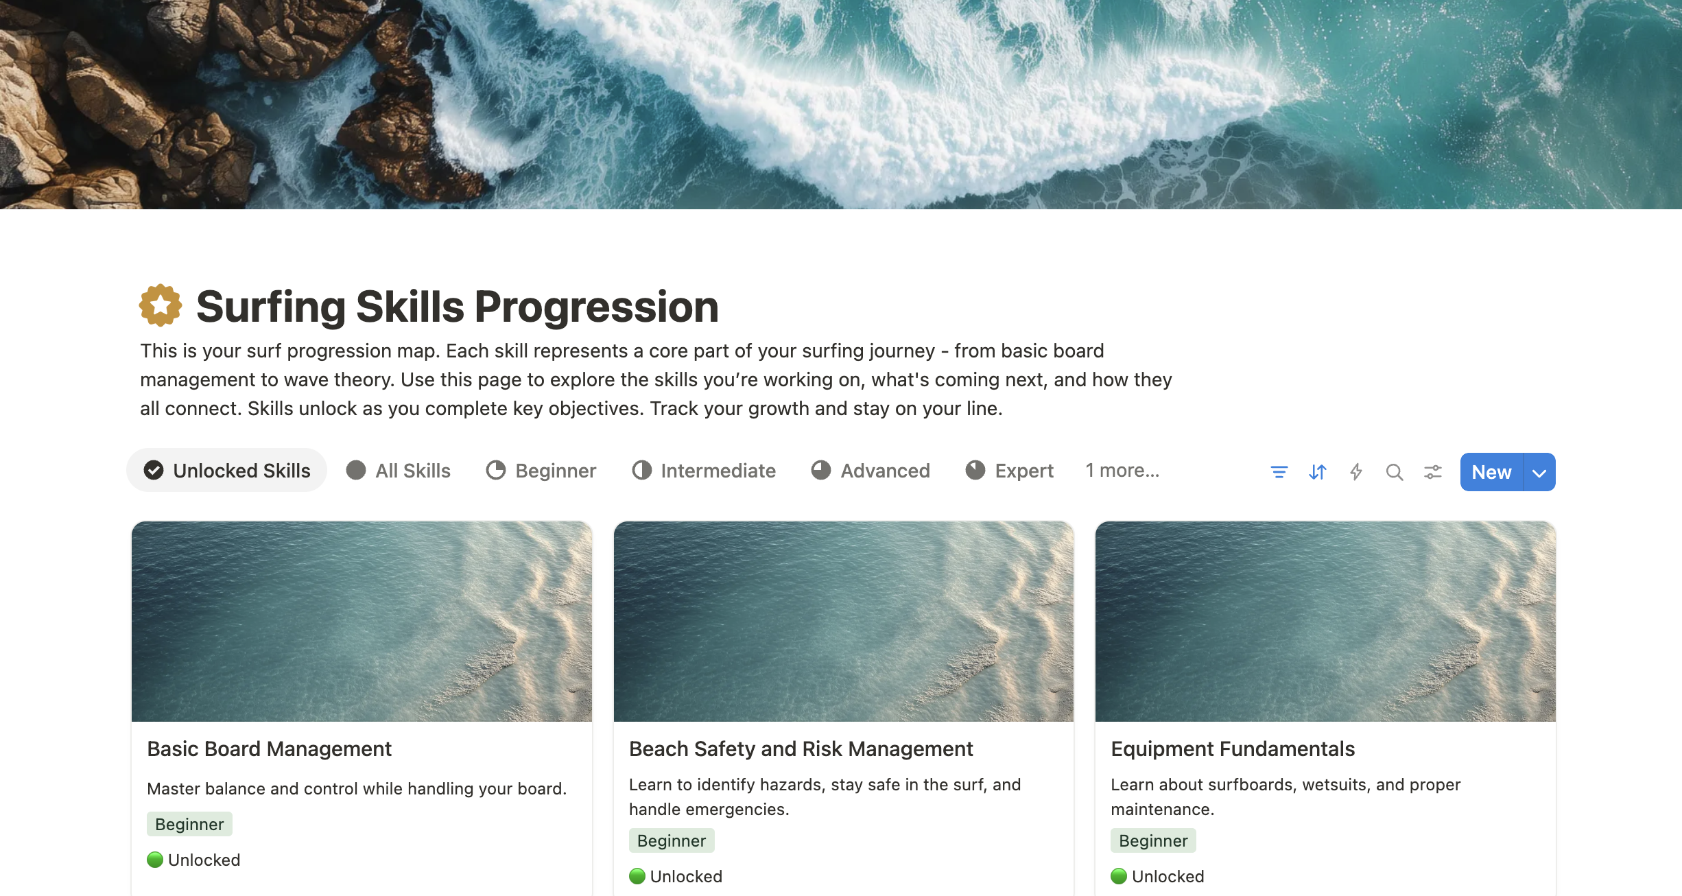Expand the New button dropdown arrow

1539,472
